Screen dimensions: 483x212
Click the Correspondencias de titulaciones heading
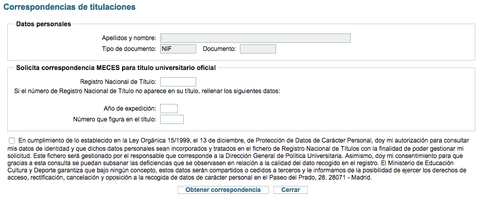pyautogui.click(x=70, y=7)
